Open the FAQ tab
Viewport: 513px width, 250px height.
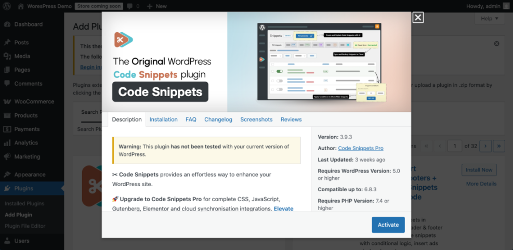point(191,120)
